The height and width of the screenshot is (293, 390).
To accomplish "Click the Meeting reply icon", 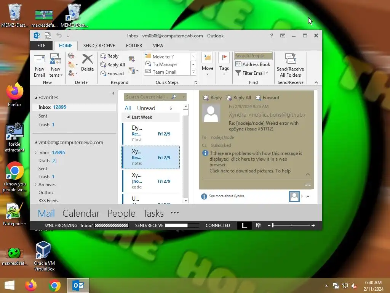I will 132,59.
